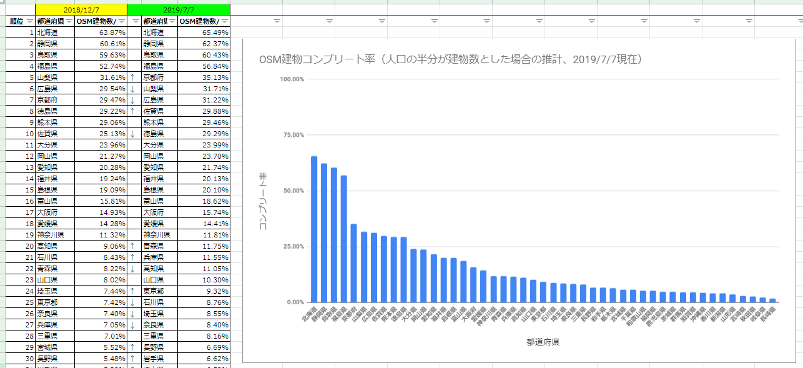
Task: Click the horizontal axis title 都道府県 in chart
Action: (543, 342)
